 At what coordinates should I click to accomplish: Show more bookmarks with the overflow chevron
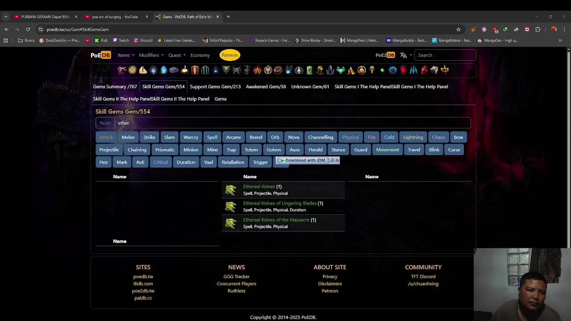coord(560,40)
